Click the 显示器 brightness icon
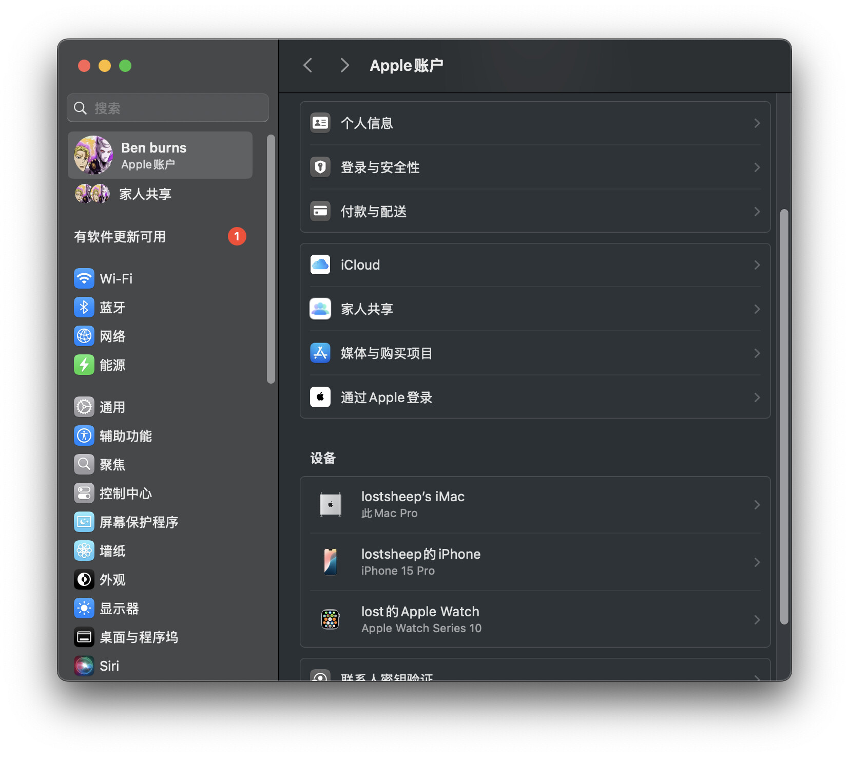This screenshot has width=849, height=757. [84, 609]
